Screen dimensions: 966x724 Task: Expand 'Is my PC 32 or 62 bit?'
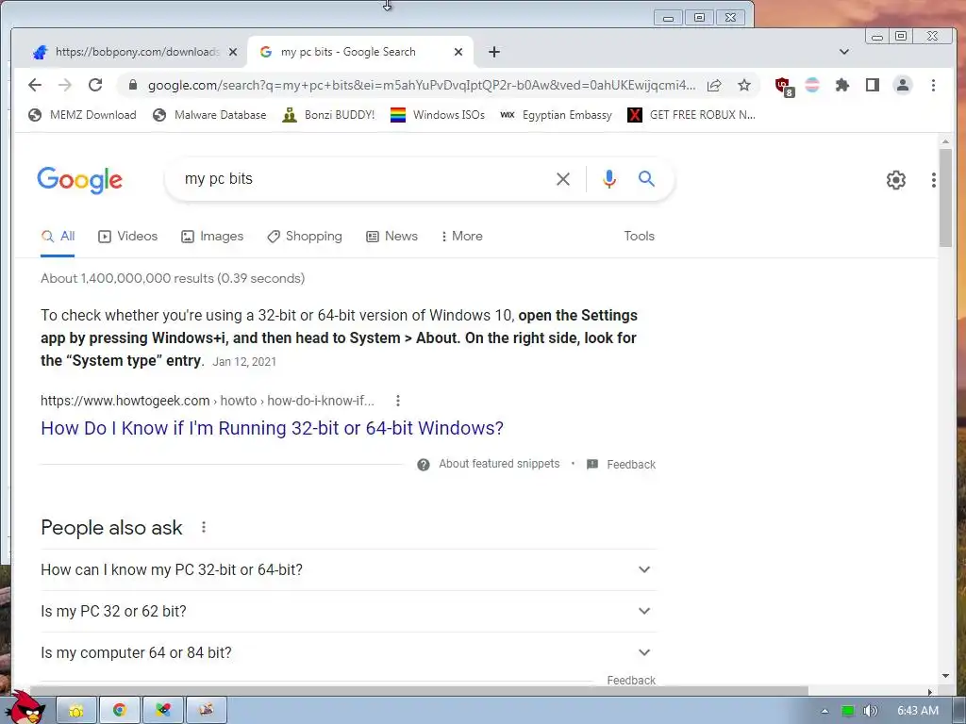pos(349,611)
